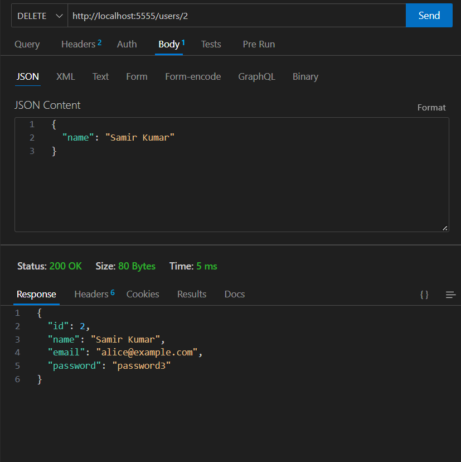Select the Tests tab
The height and width of the screenshot is (462, 461).
(211, 44)
